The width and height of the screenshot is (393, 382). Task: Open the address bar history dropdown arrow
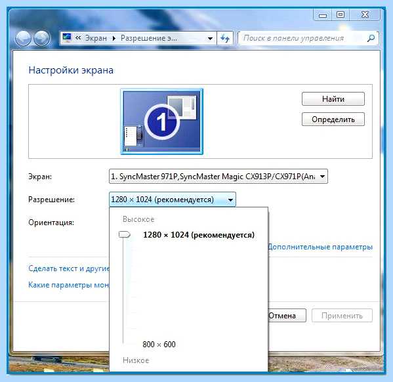pyautogui.click(x=211, y=38)
